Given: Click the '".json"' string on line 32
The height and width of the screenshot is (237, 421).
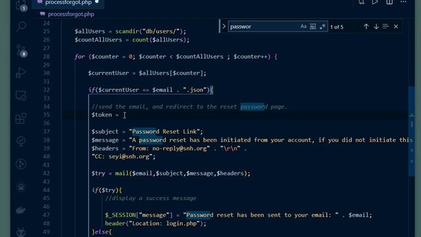Looking at the screenshot, I should point(195,90).
